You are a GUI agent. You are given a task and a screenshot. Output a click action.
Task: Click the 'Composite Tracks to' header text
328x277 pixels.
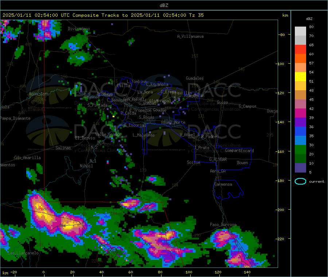[x=100, y=15]
